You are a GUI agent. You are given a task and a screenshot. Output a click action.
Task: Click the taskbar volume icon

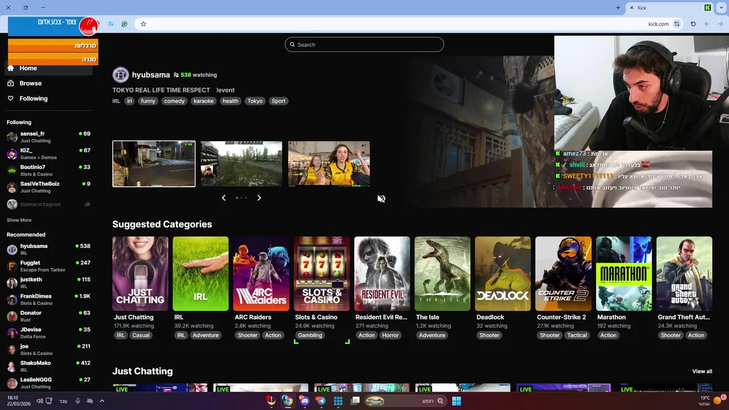39,401
